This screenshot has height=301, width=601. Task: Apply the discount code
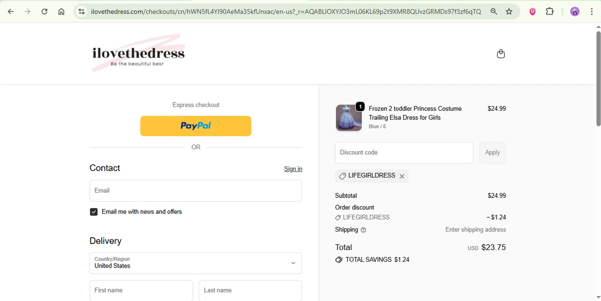point(492,153)
